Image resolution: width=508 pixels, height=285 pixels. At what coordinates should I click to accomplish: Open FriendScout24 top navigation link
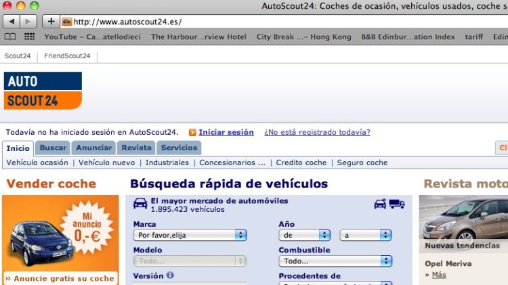[x=67, y=56]
